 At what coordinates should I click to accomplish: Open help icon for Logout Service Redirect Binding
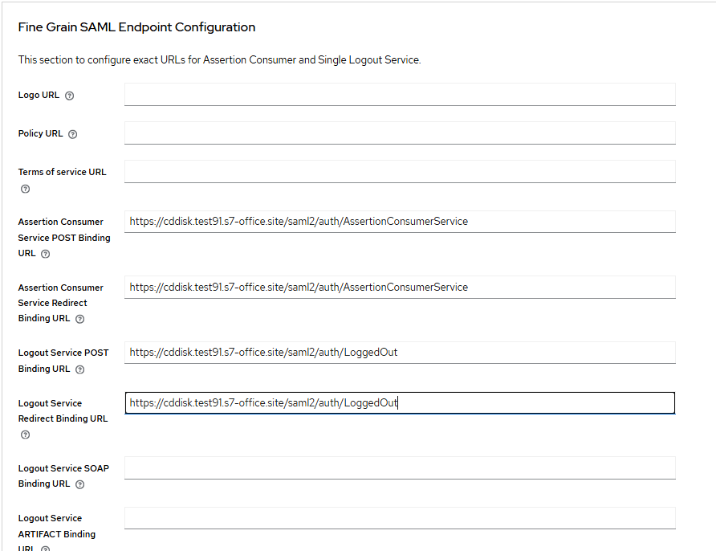(25, 435)
